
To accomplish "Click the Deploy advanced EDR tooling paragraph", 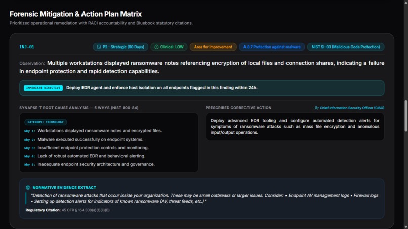I will (295, 127).
